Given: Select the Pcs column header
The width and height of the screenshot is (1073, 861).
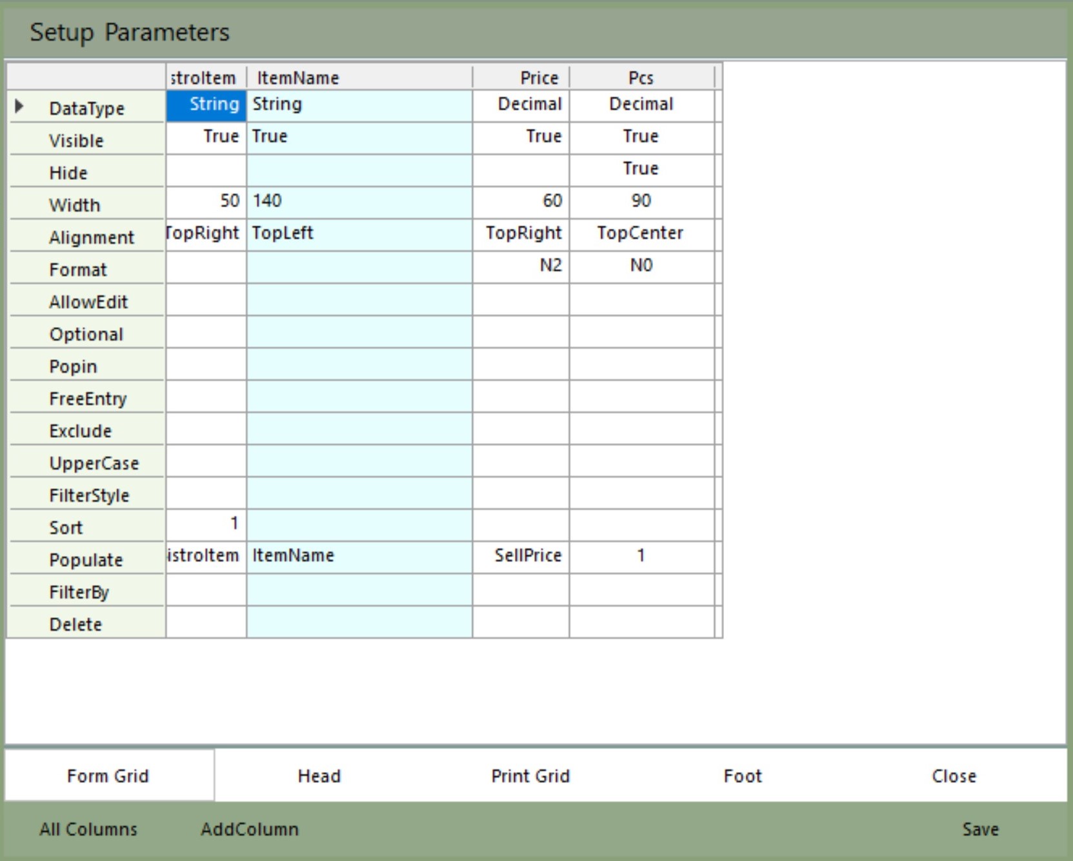Looking at the screenshot, I should tap(641, 77).
